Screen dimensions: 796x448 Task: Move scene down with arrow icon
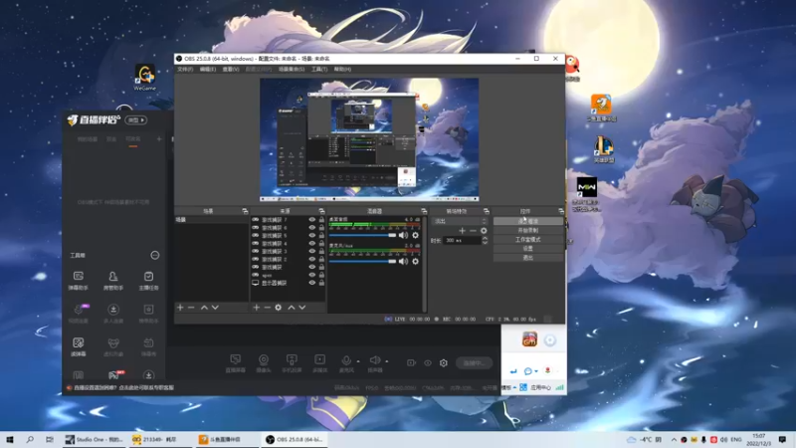point(215,308)
